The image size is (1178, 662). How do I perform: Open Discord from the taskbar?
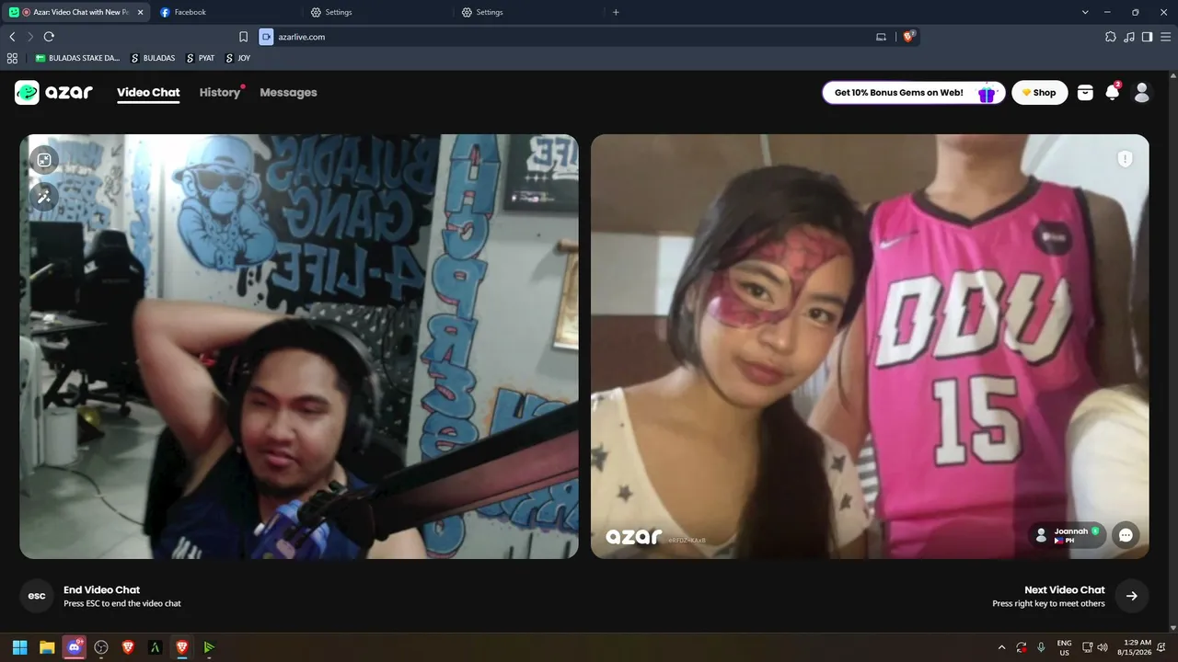click(x=74, y=647)
